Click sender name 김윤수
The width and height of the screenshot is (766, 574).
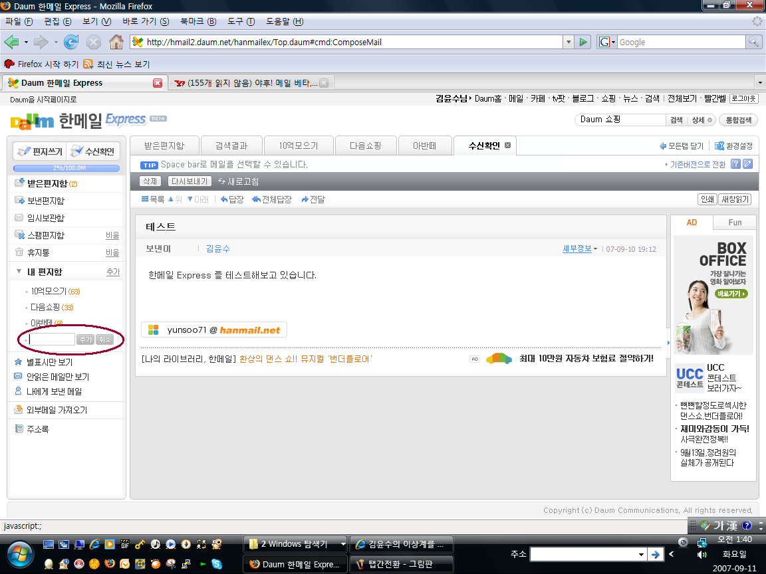[218, 248]
